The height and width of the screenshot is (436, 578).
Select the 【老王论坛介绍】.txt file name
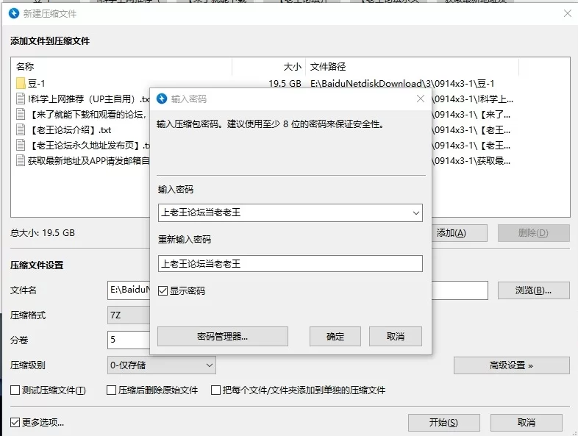click(69, 130)
